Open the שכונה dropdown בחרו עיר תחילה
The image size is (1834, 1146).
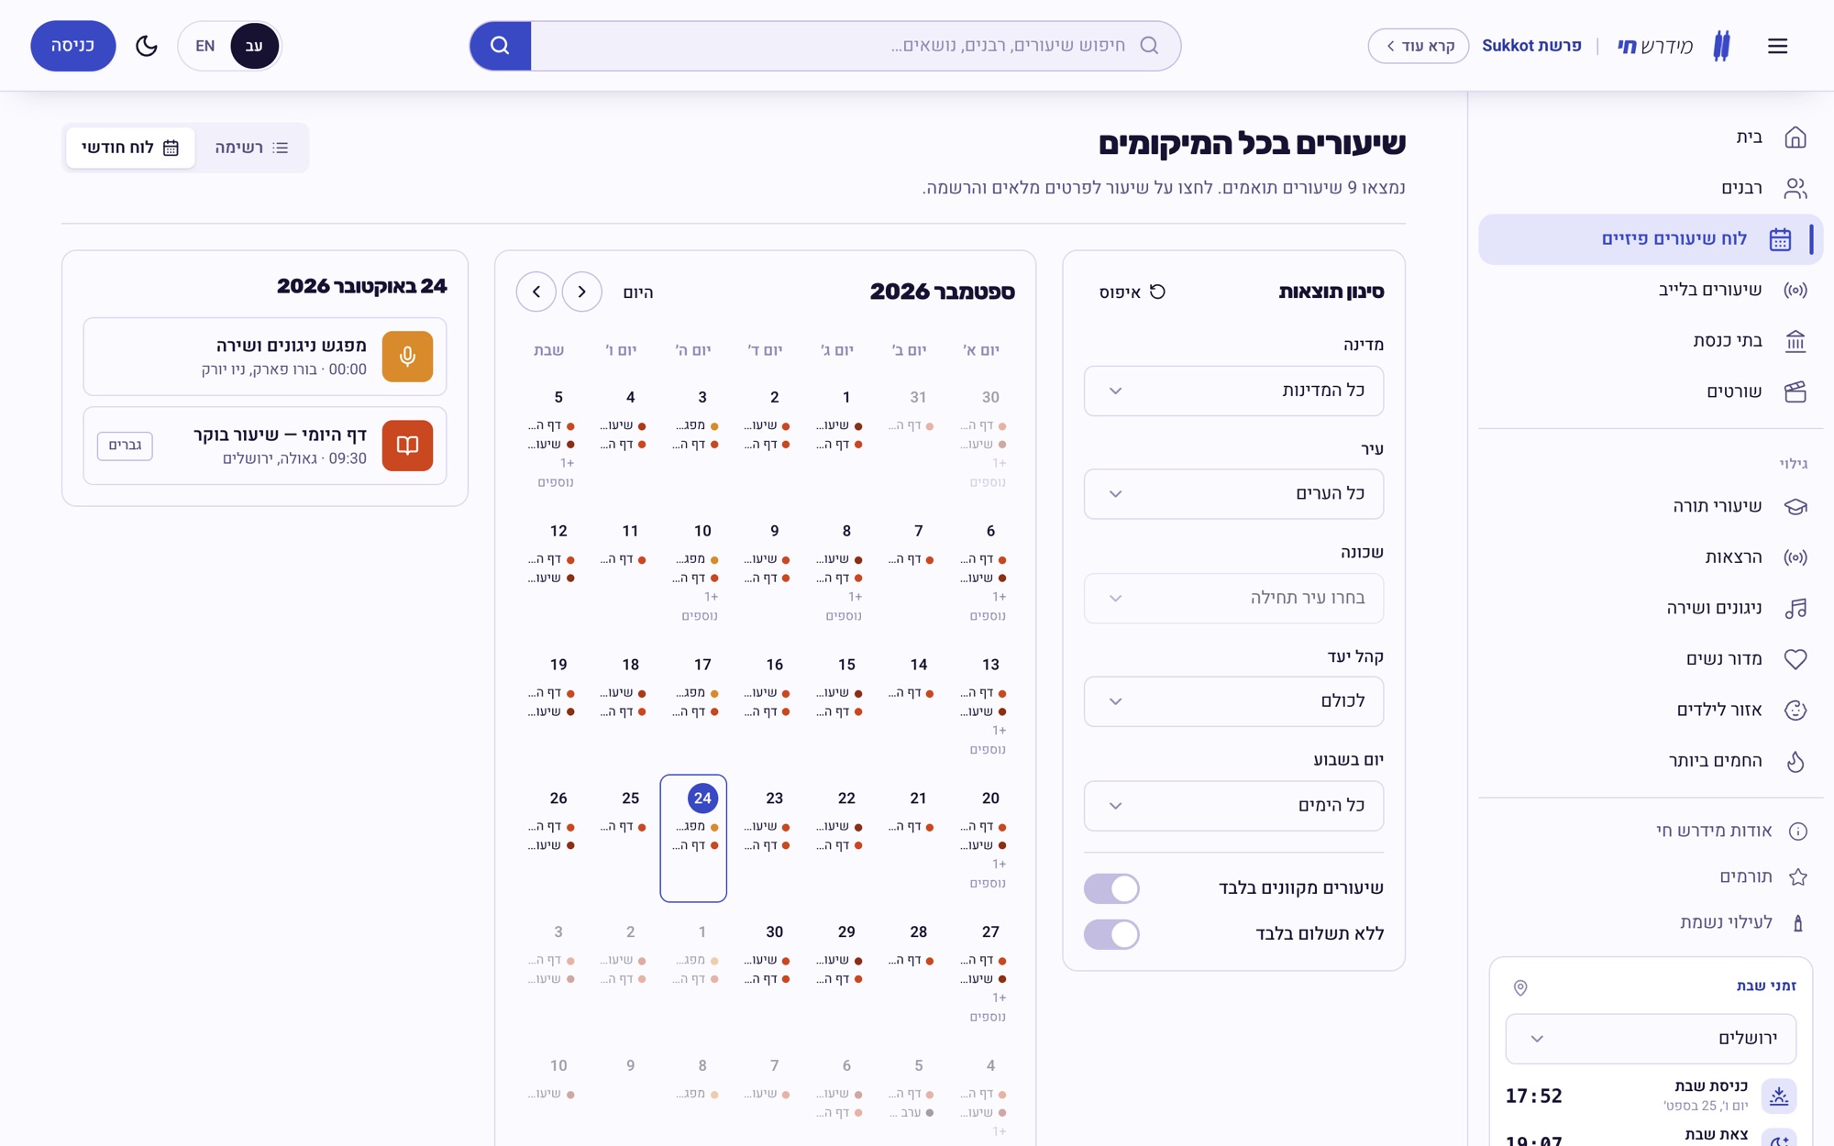[1233, 599]
